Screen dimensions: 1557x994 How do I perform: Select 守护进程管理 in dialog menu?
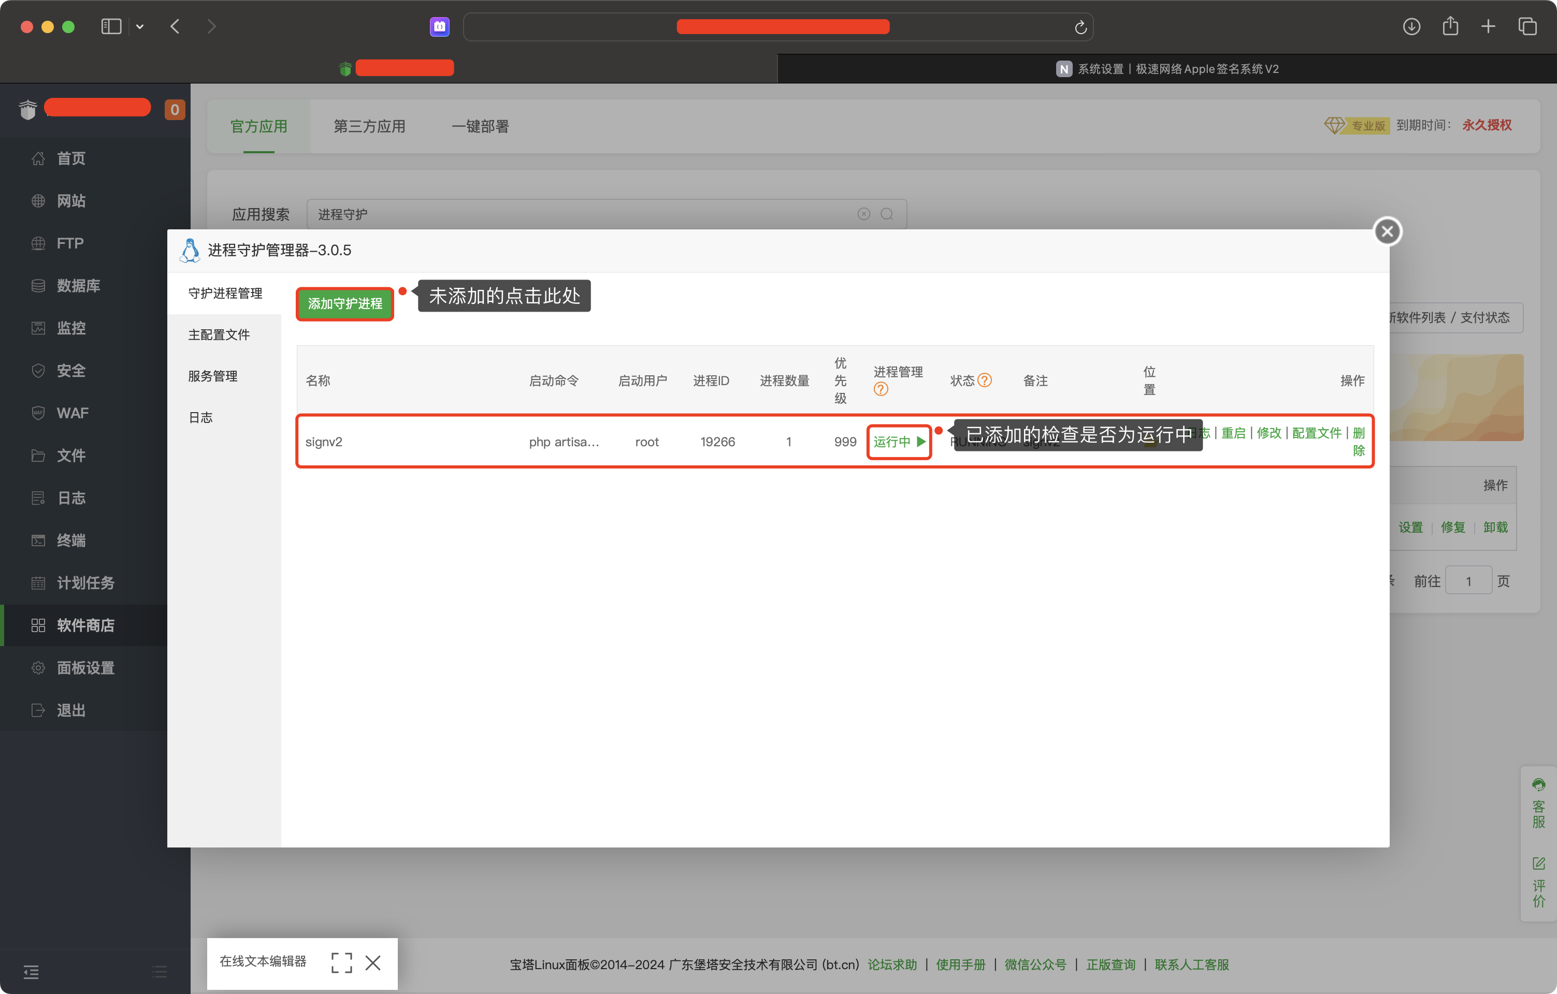(225, 294)
